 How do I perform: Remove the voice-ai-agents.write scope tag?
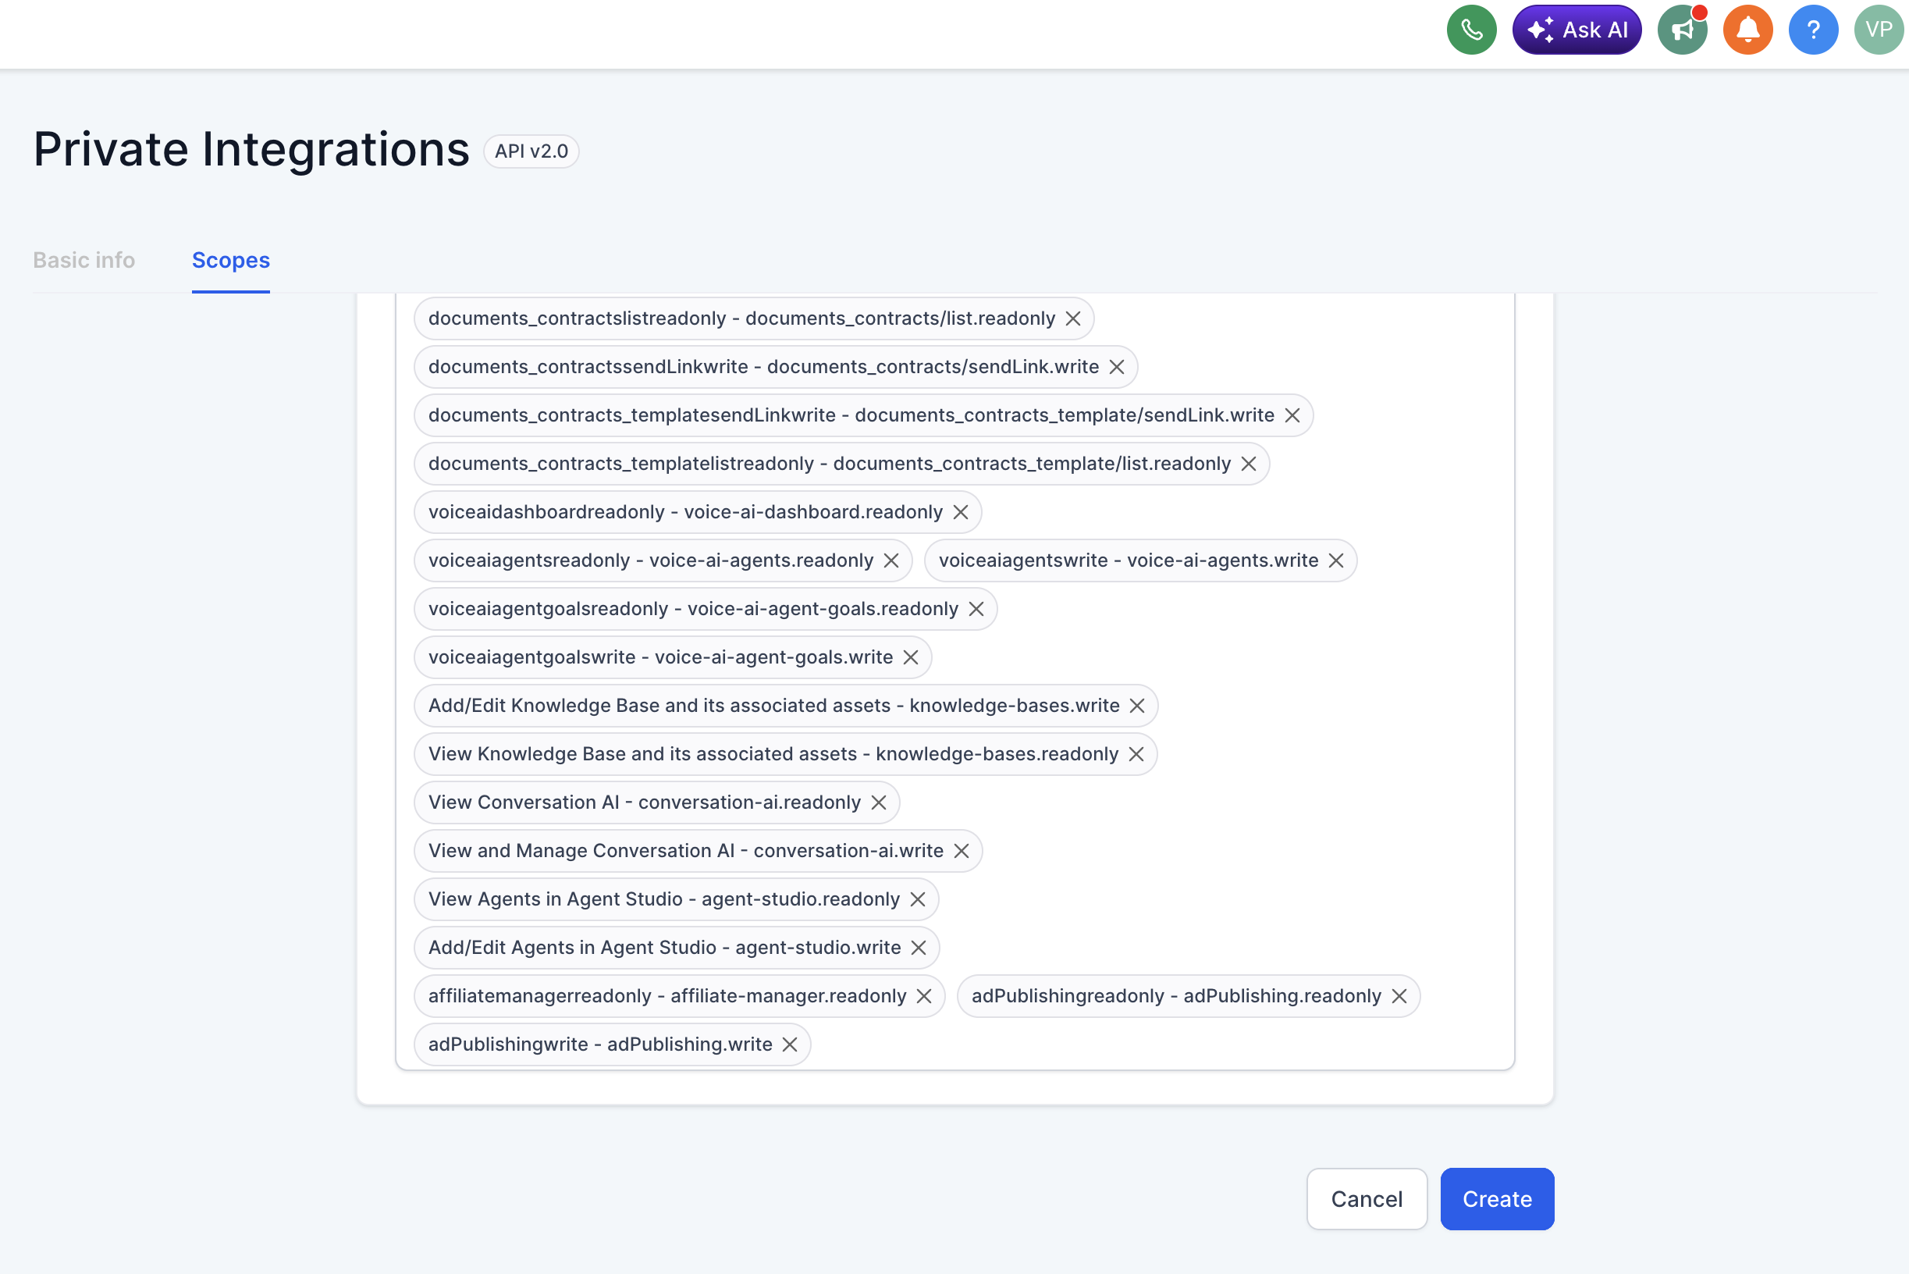click(x=1335, y=560)
